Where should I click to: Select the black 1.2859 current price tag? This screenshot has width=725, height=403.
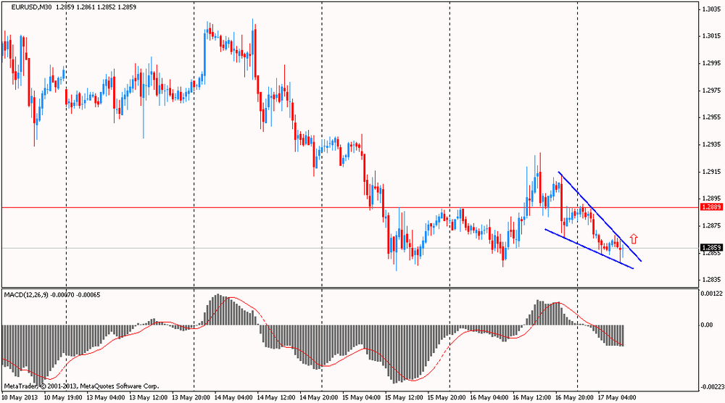click(712, 248)
